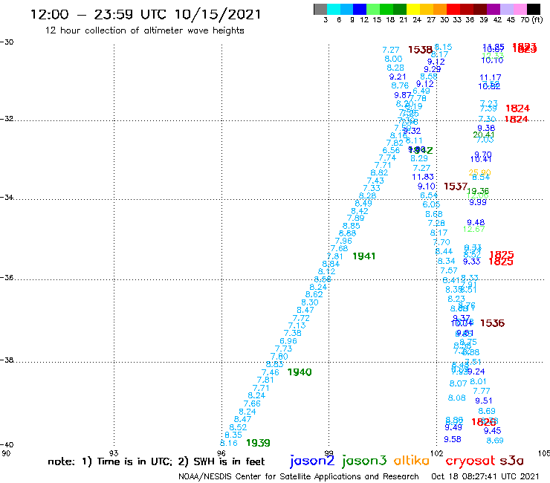
Task: Click the green '20.41' wave height value
Action: tap(483, 134)
